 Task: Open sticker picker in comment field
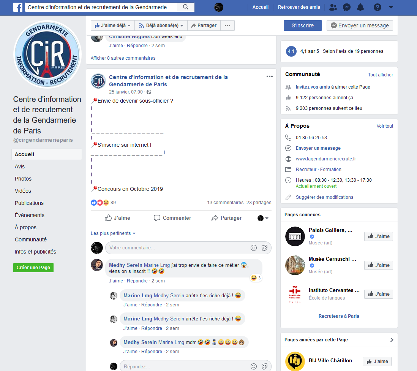tap(264, 248)
